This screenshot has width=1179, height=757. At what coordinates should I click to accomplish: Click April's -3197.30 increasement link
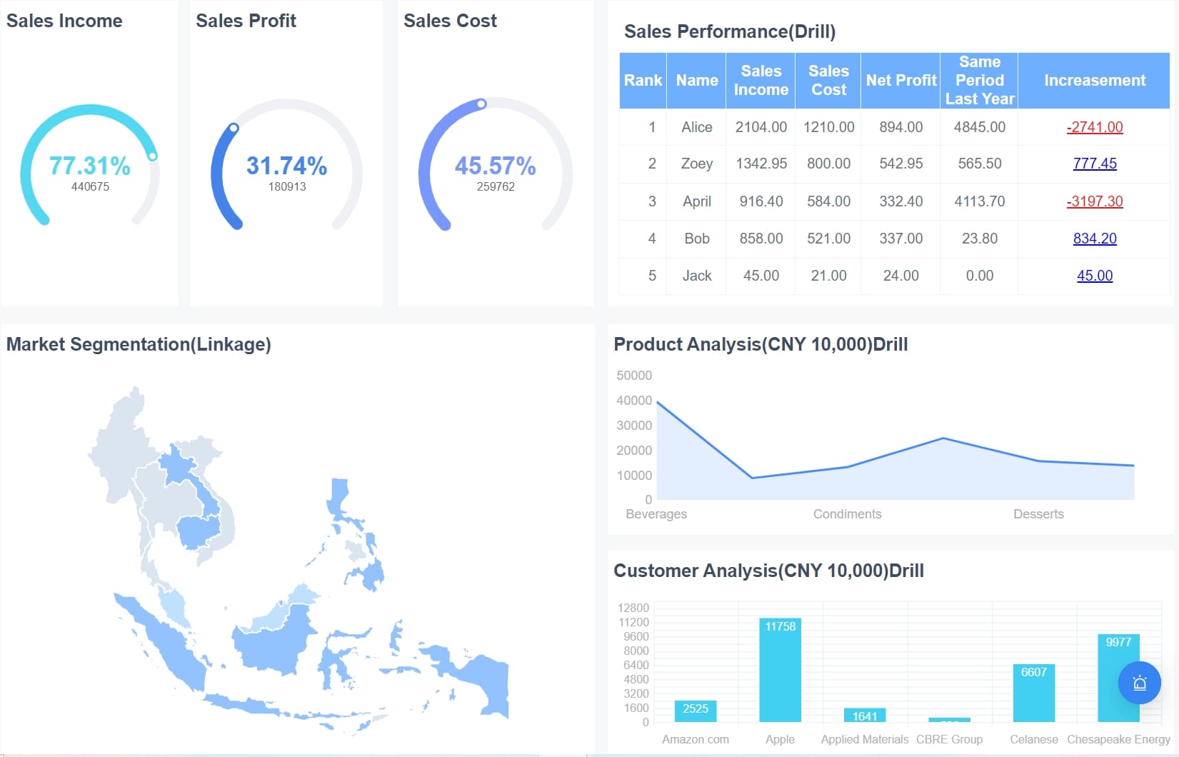point(1094,201)
